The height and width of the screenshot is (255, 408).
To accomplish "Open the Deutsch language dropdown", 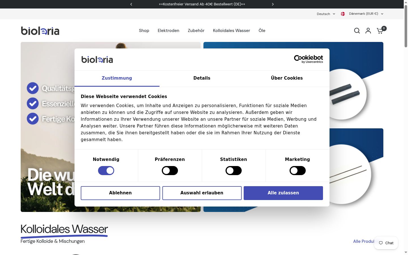I will pos(326,14).
